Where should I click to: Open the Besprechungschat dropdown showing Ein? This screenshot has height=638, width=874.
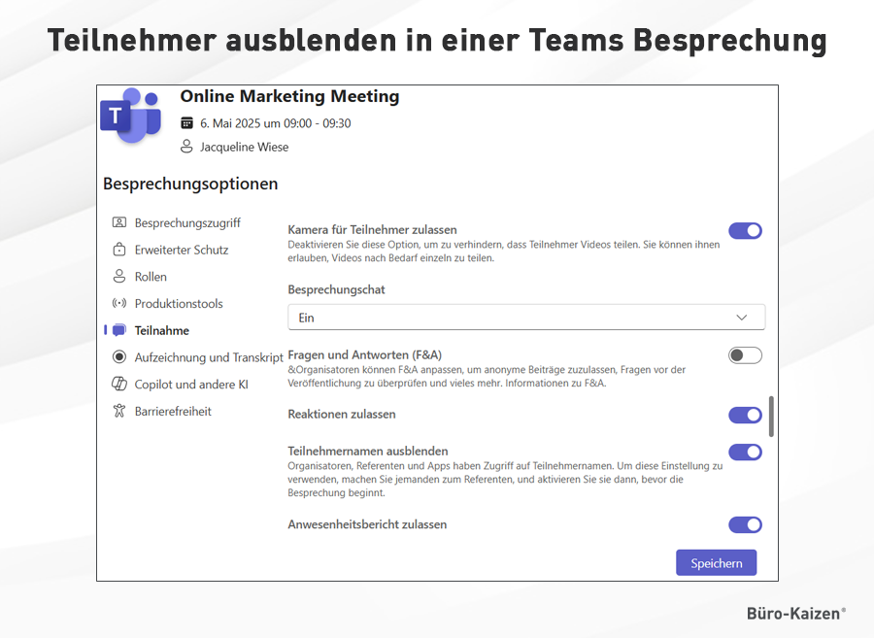point(526,318)
